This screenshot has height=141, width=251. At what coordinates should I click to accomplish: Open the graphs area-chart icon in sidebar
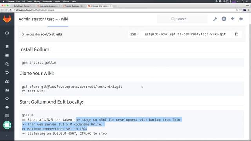click(7, 90)
